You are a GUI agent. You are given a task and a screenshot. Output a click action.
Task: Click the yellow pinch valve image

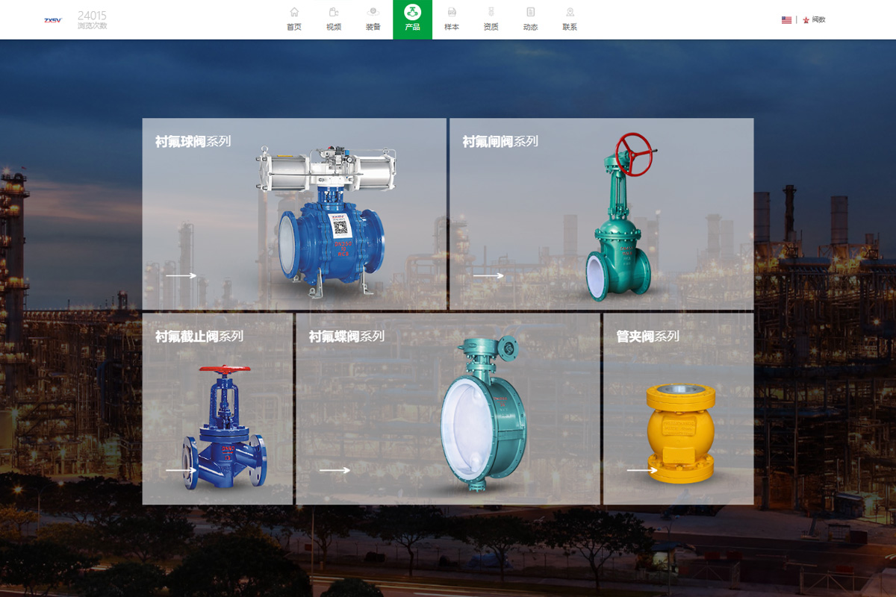[x=680, y=433]
